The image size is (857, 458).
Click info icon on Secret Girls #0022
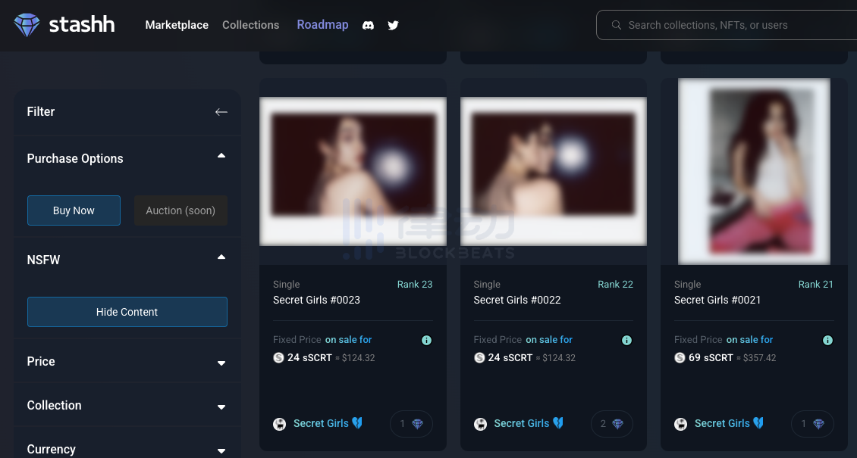pos(626,341)
